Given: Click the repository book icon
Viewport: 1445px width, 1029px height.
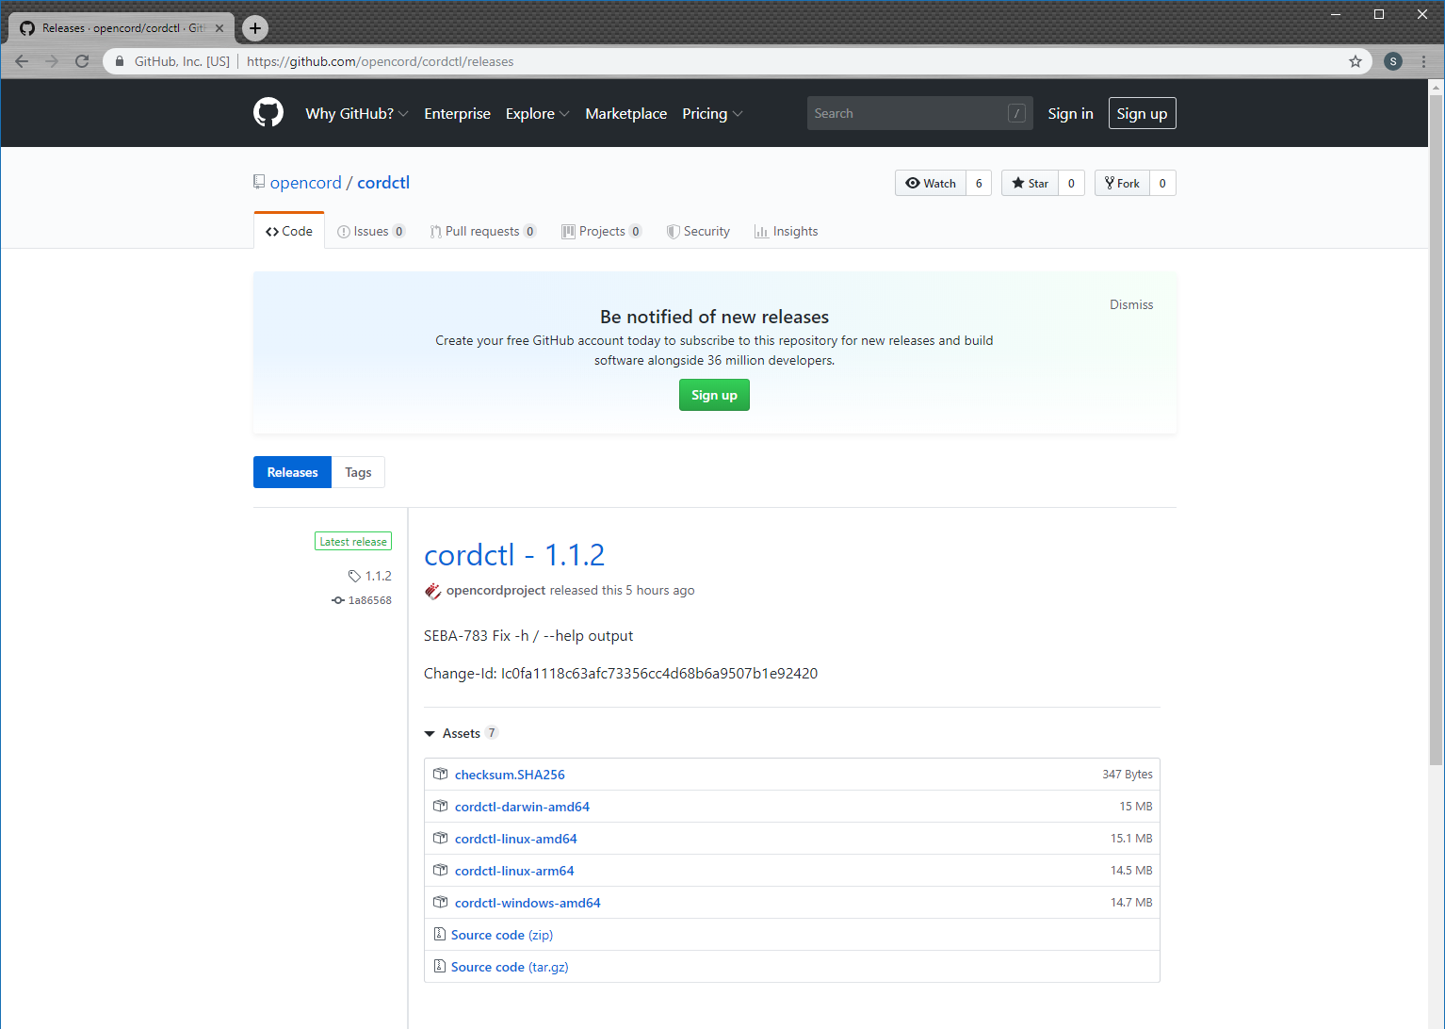Looking at the screenshot, I should (x=259, y=182).
